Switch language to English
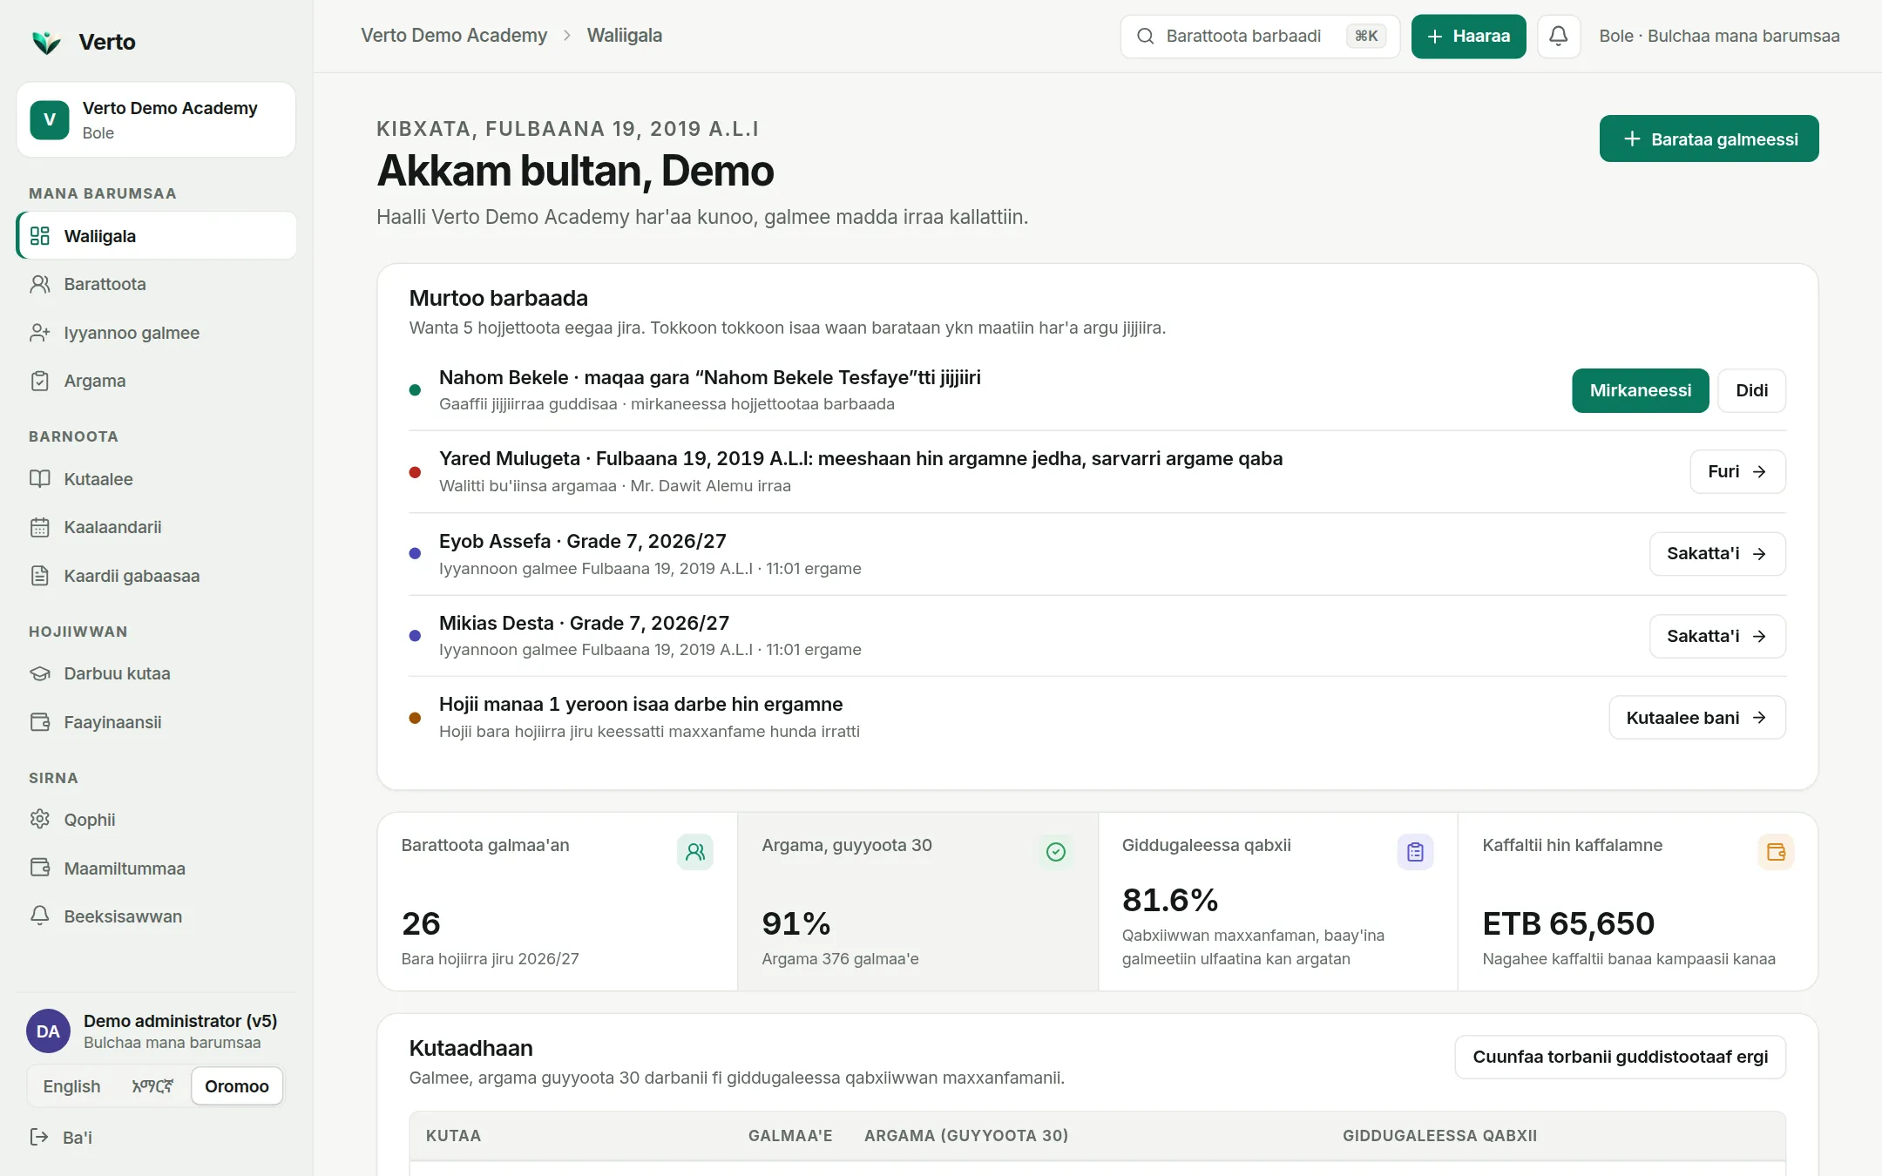Screen dimensions: 1882x1176 pyautogui.click(x=71, y=1086)
